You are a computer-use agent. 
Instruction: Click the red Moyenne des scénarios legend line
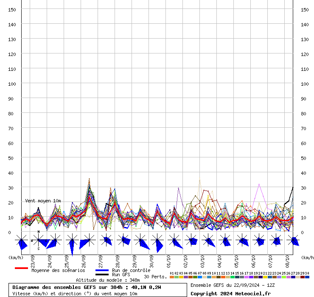pos(21,268)
